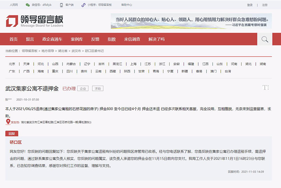Click 武汉市 in the breadcrumb path
This screenshot has height=188, width=281.
[x=76, y=51]
